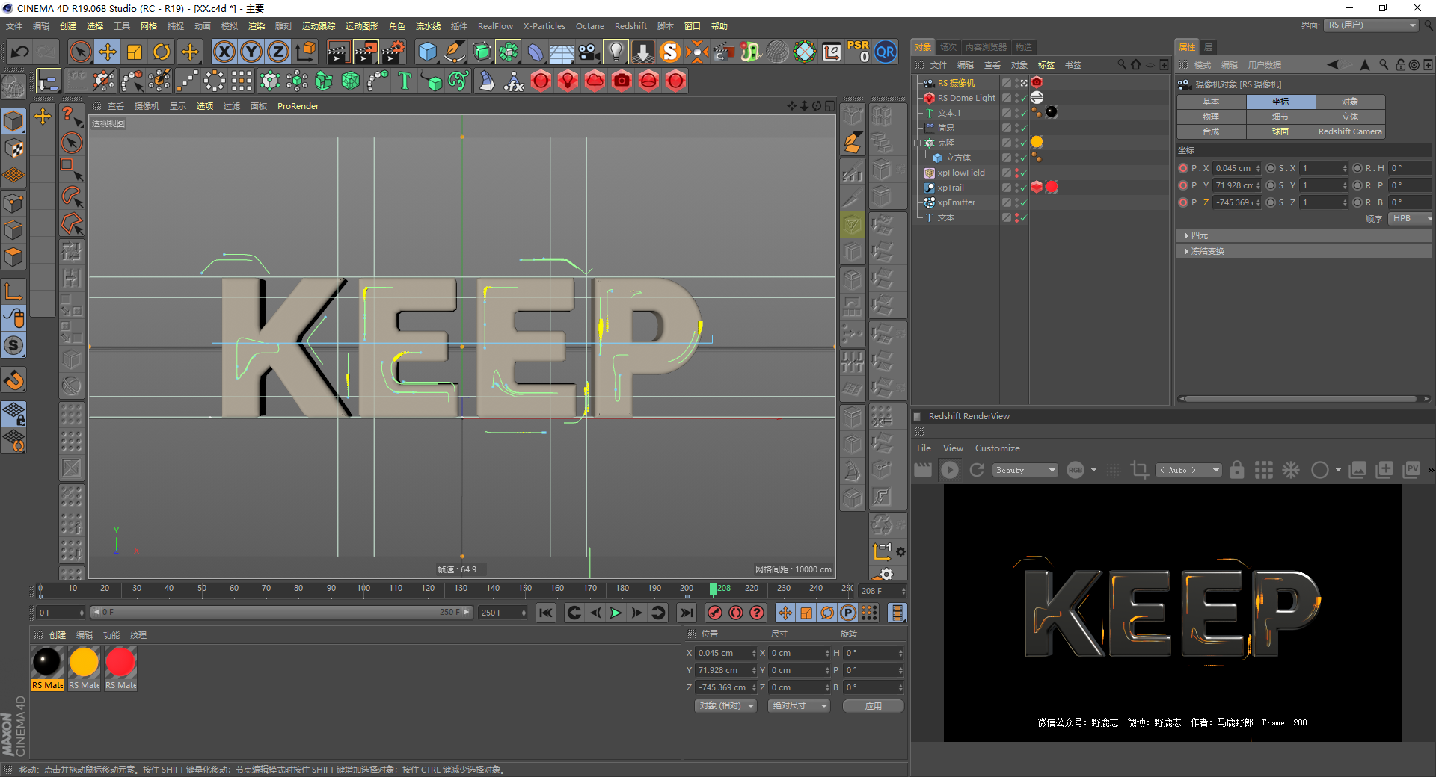Open the X-Particles menu

click(x=544, y=26)
